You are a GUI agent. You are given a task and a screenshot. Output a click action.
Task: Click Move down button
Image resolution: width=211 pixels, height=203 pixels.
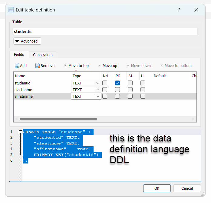coord(139,65)
